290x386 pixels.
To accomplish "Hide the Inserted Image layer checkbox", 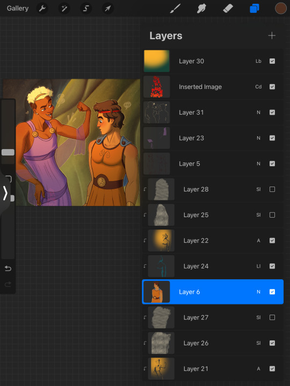I will [x=272, y=87].
